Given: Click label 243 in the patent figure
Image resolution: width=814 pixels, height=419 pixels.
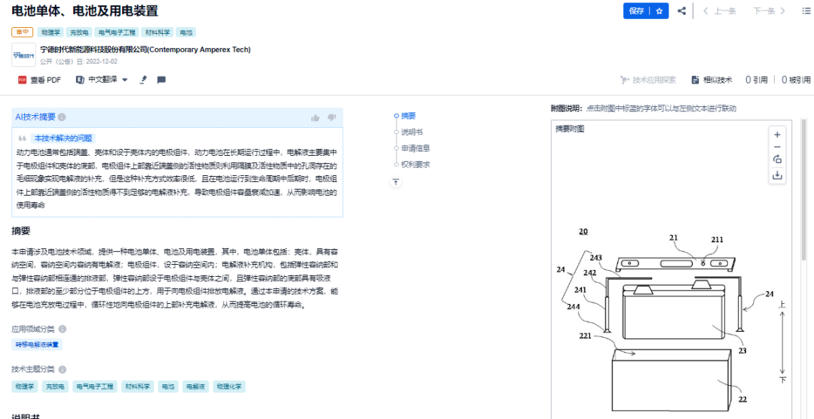Looking at the screenshot, I should (x=596, y=257).
